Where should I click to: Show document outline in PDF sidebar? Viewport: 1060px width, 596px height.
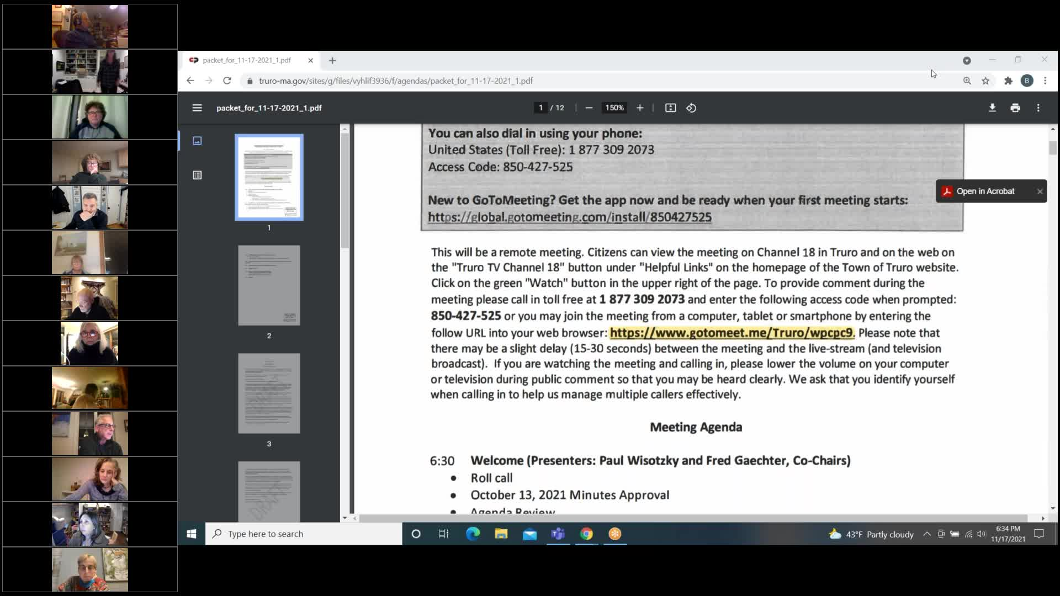click(x=197, y=175)
